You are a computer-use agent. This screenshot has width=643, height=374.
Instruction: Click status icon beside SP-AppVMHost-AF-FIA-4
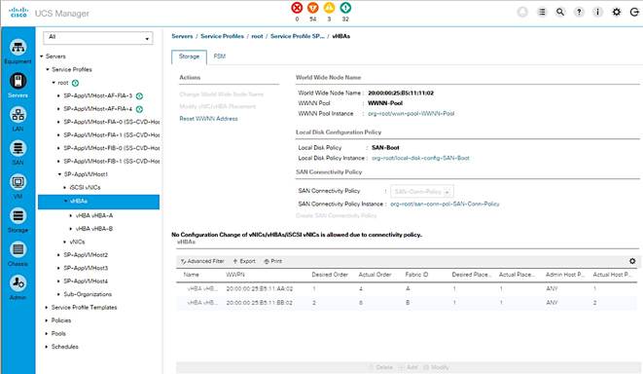pos(139,109)
